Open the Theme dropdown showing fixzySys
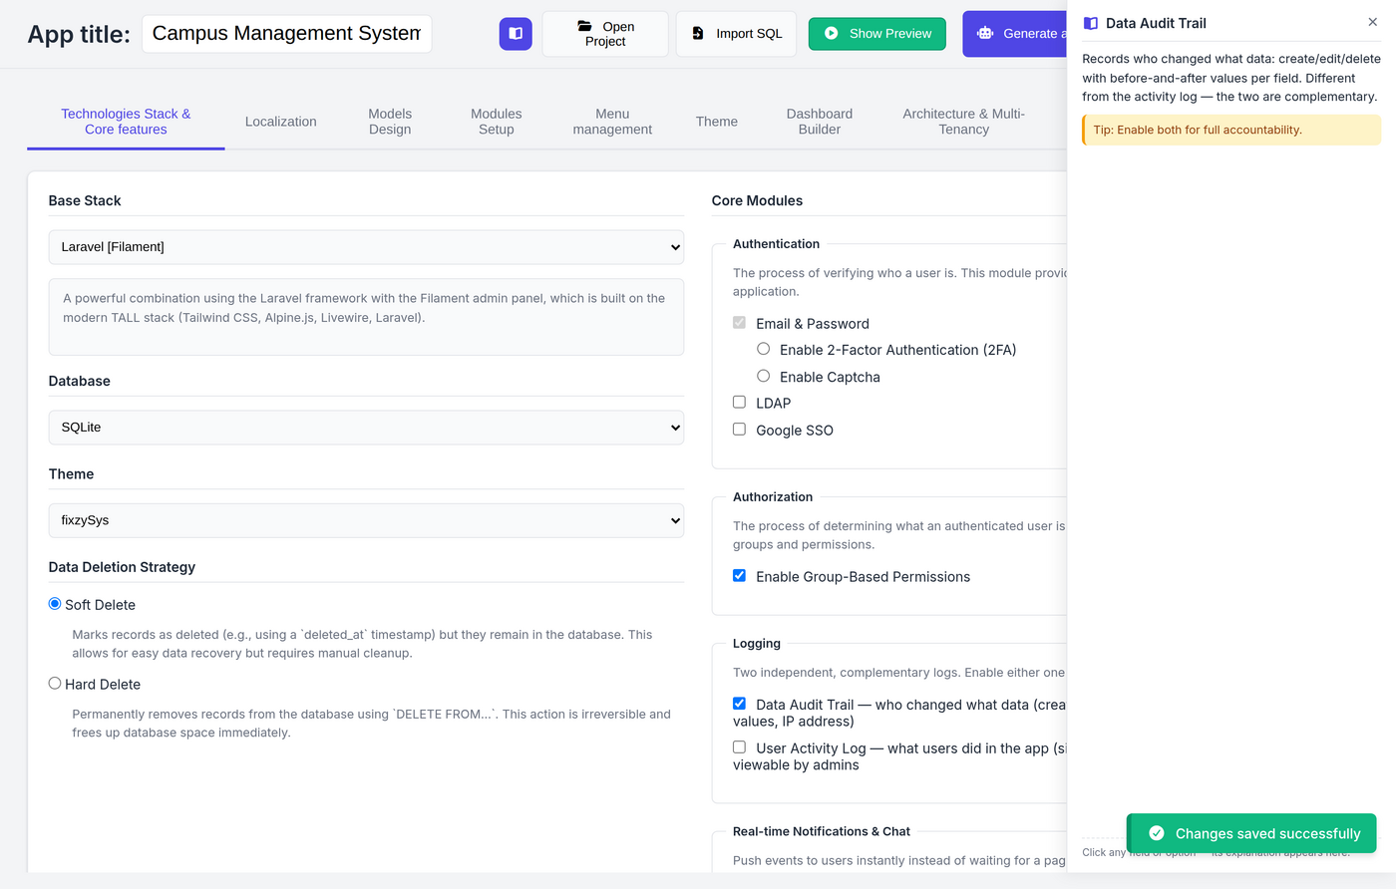1396x889 pixels. [366, 520]
